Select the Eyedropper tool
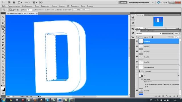182x102 pixels. tap(3, 32)
